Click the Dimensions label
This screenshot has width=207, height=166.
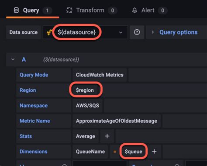tap(34, 152)
